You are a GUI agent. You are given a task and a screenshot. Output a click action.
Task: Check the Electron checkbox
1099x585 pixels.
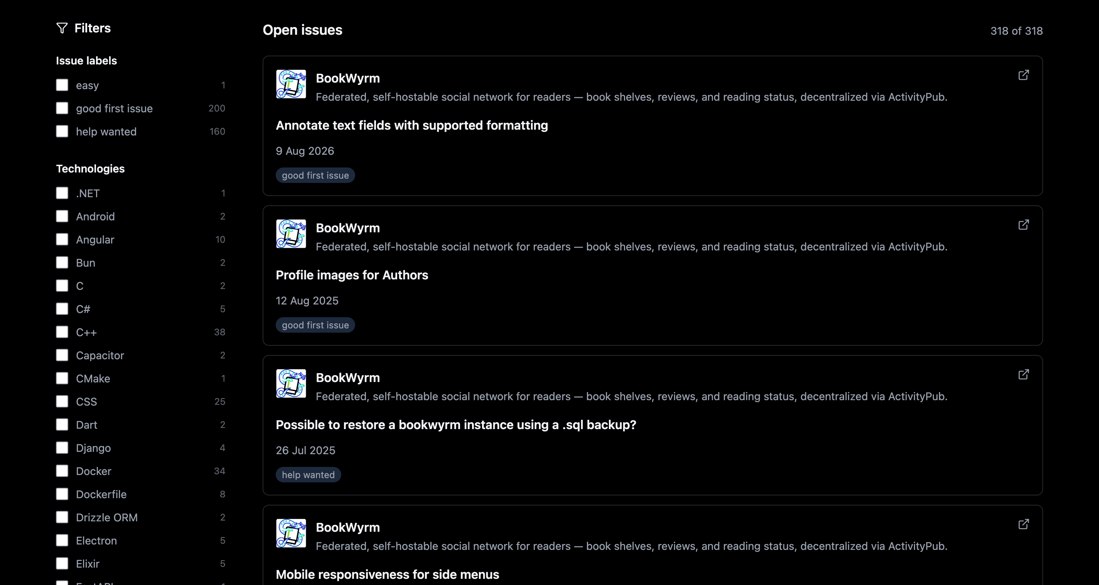pyautogui.click(x=62, y=540)
